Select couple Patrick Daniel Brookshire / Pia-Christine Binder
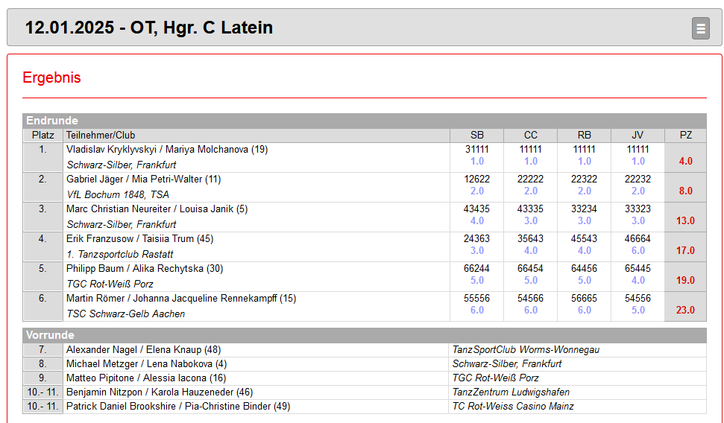This screenshot has width=724, height=423. click(178, 407)
